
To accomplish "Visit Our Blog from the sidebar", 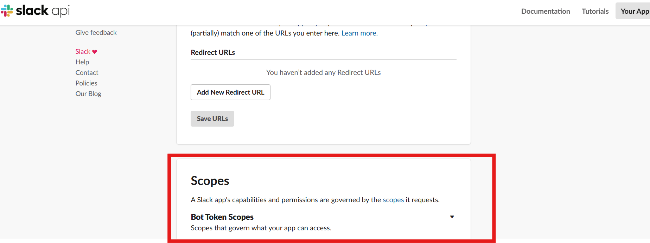I will [x=88, y=94].
